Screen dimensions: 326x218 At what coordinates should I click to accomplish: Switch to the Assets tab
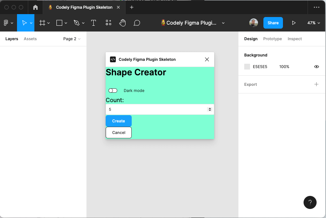tap(30, 39)
